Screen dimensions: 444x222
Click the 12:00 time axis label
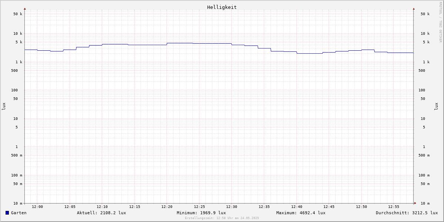click(x=37, y=207)
